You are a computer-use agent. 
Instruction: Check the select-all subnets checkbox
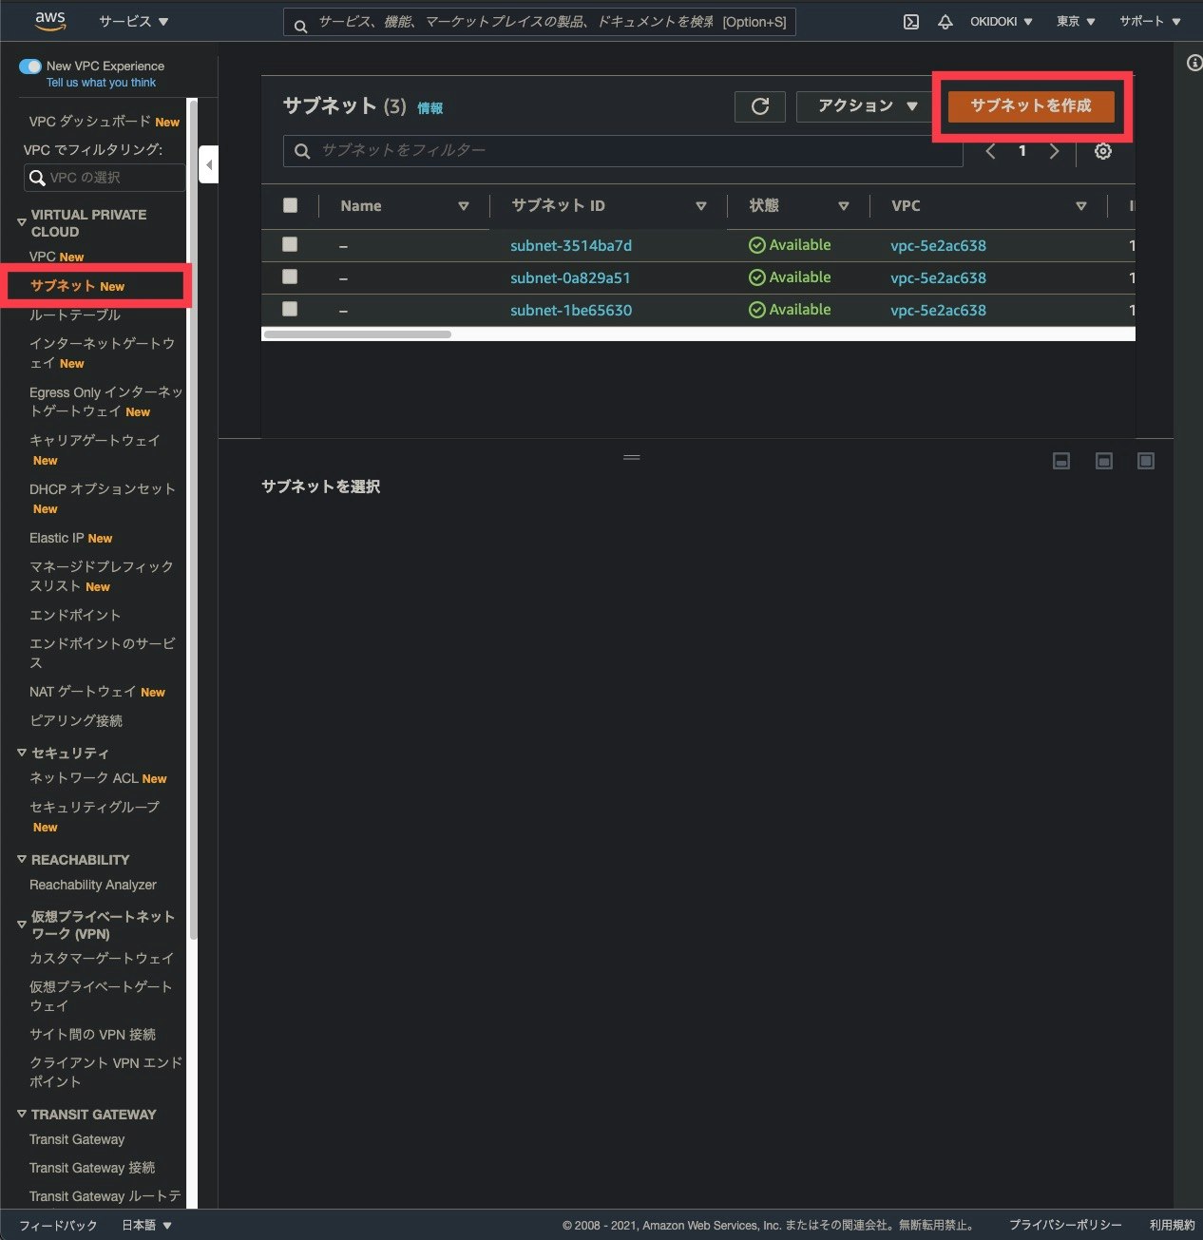(x=290, y=205)
